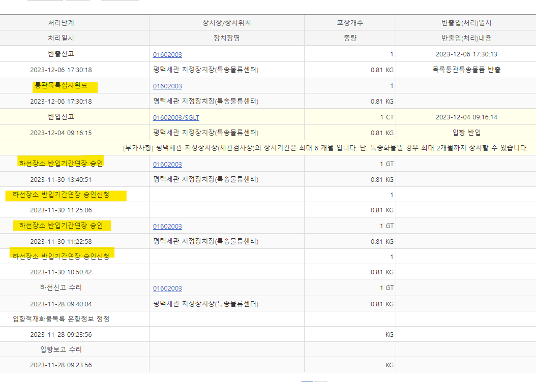The height and width of the screenshot is (382, 536).
Task: Click the 처리단계 column header
Action: (x=61, y=23)
